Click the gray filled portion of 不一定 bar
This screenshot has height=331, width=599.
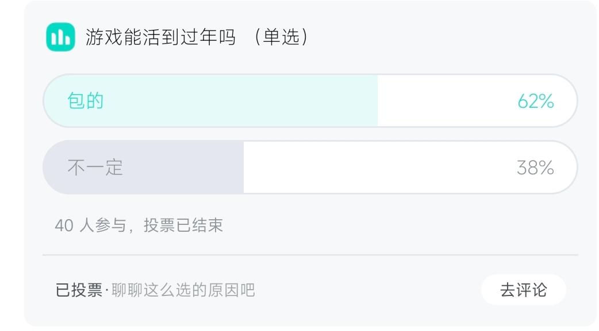(184, 168)
